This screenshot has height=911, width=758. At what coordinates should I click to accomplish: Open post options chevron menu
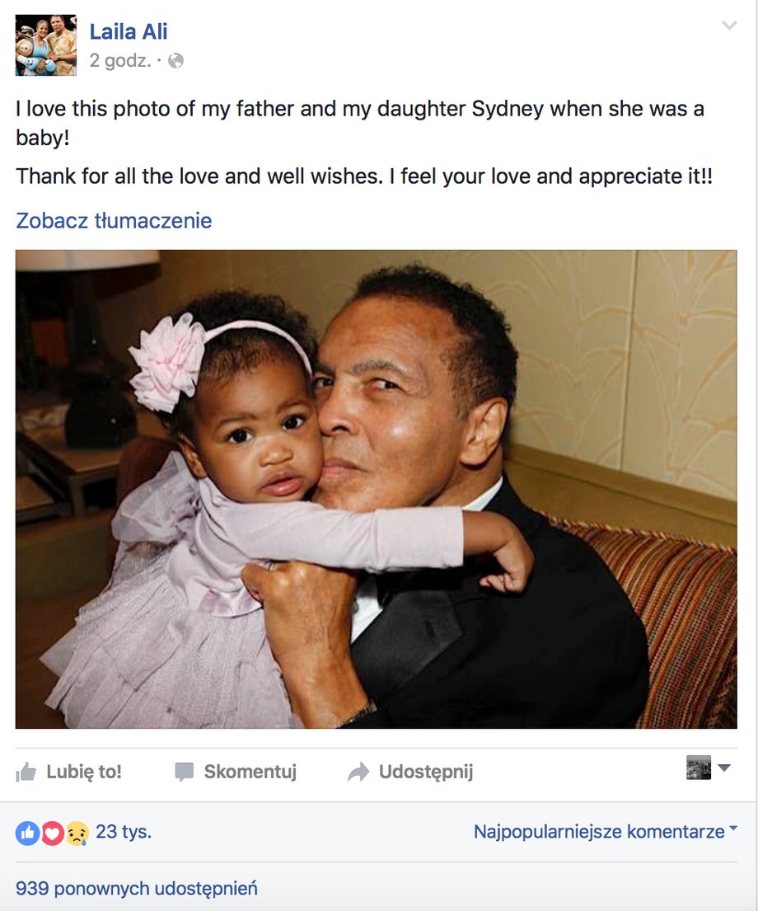tap(729, 26)
